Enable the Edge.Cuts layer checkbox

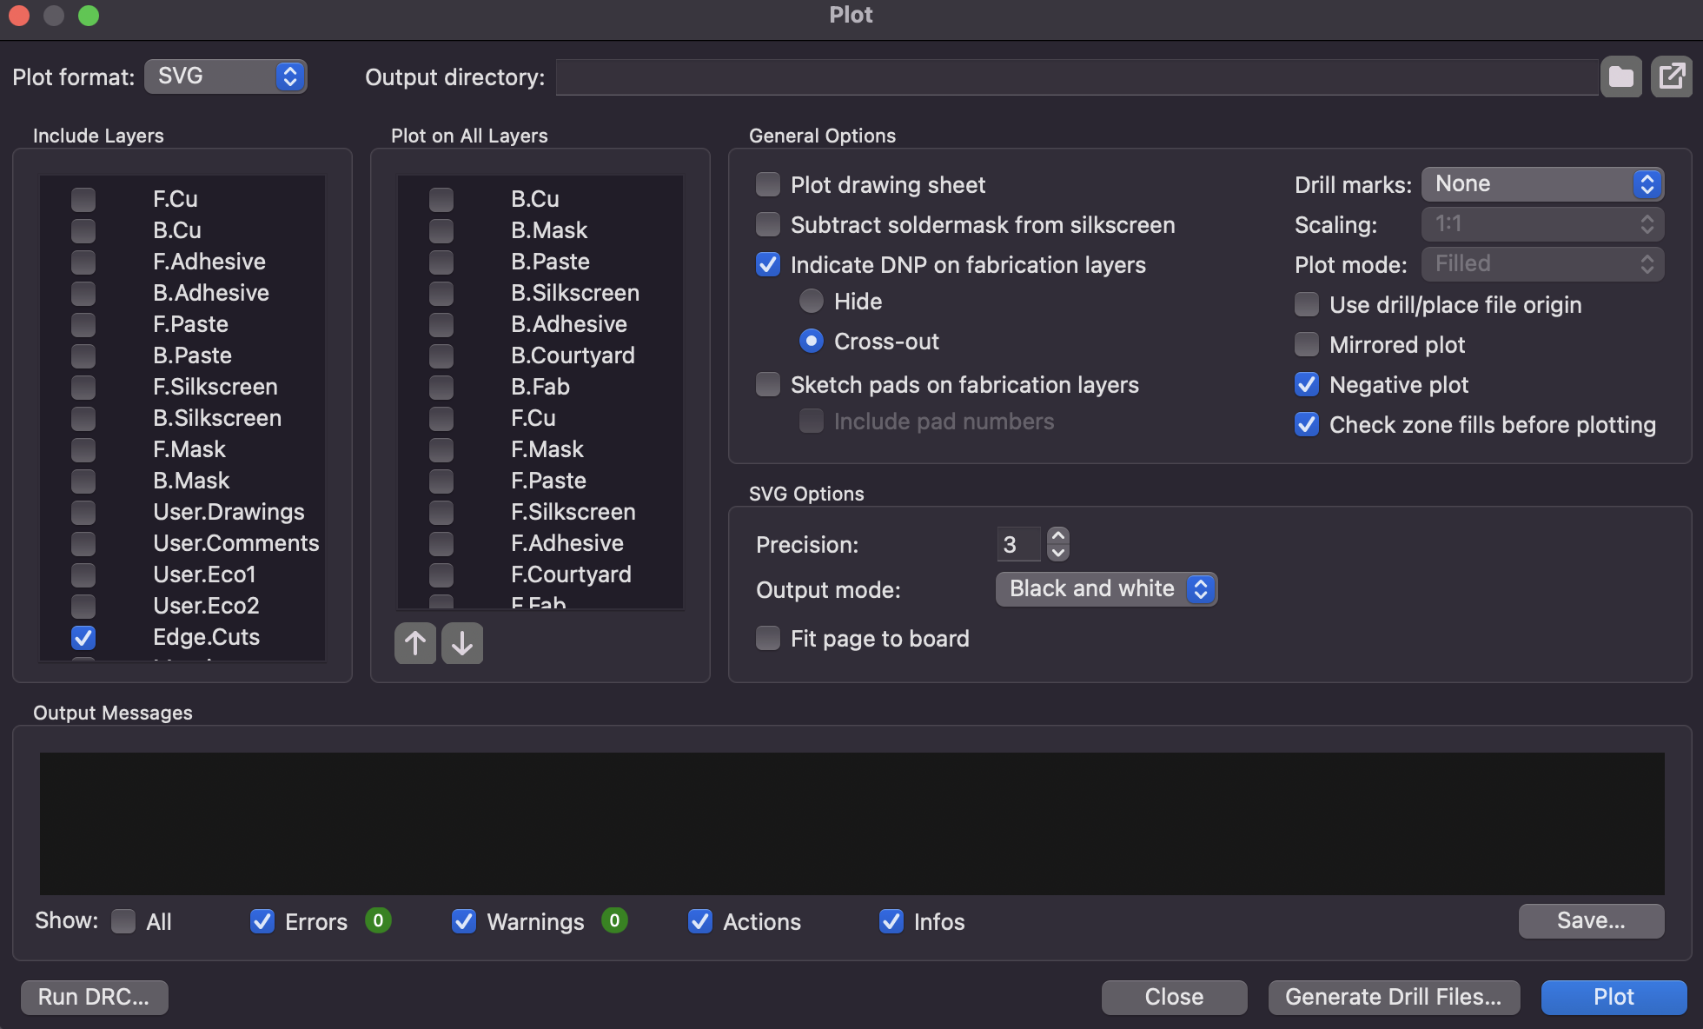click(x=83, y=637)
